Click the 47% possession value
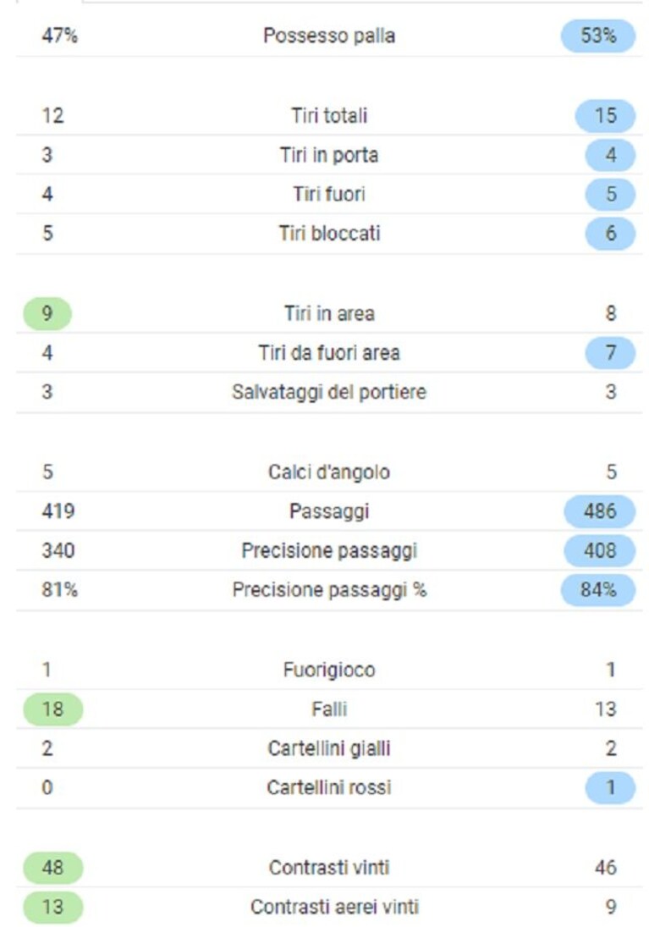This screenshot has width=649, height=927. tap(59, 36)
